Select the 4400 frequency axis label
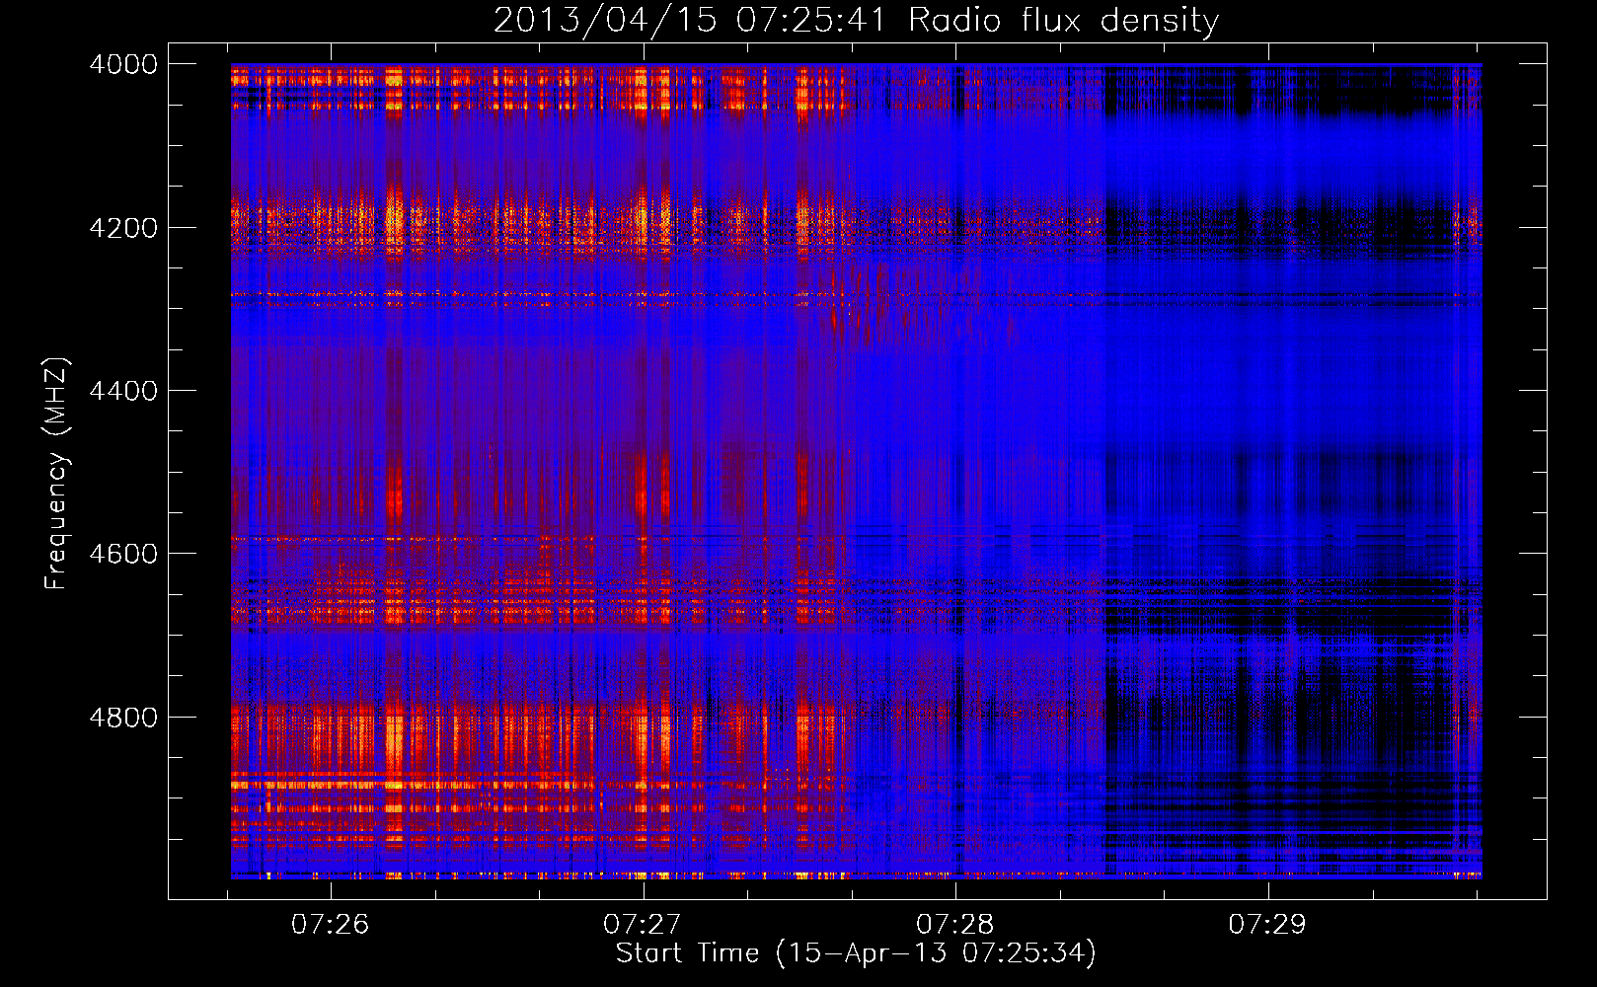 [123, 391]
